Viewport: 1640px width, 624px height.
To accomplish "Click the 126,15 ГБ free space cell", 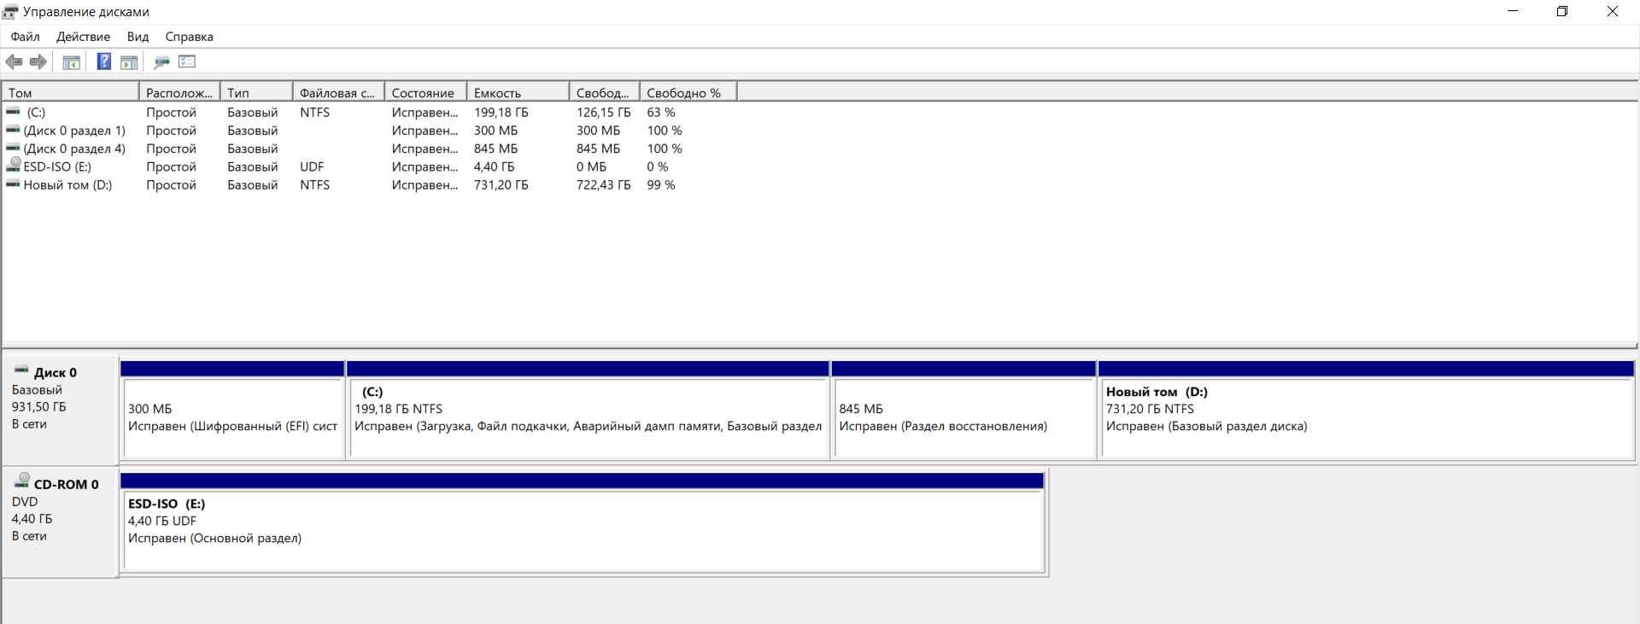I will (x=603, y=112).
